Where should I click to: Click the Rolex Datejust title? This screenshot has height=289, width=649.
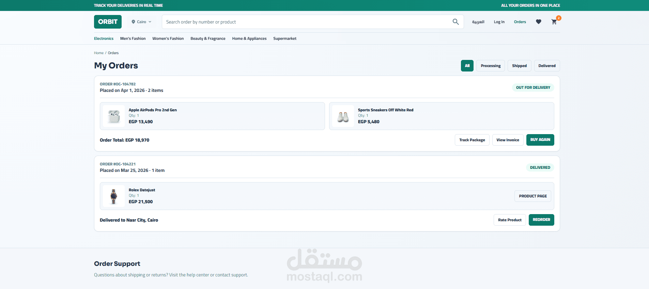click(142, 190)
